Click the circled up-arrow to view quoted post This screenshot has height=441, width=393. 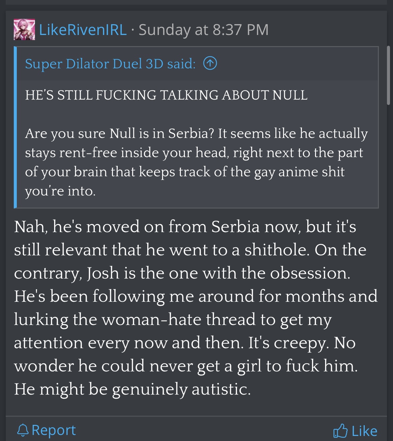210,63
